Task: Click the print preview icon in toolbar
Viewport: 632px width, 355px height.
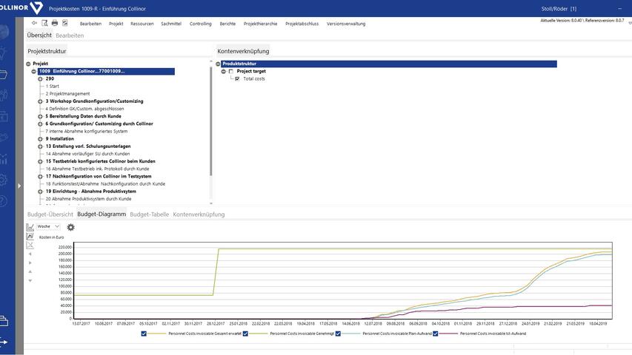Action: click(x=44, y=23)
